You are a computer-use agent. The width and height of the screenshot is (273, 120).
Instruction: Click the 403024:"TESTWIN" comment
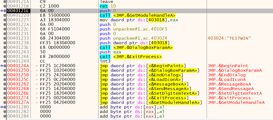pos(229,38)
